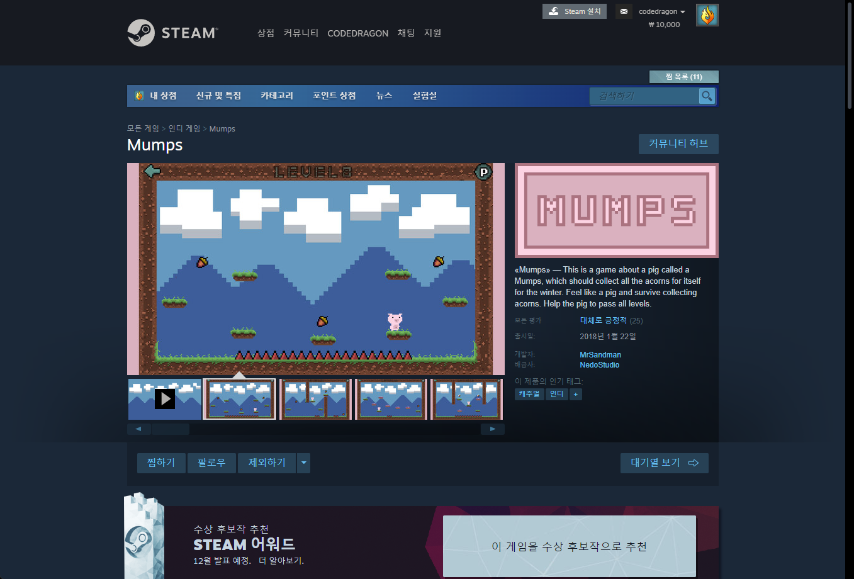This screenshot has width=854, height=579.
Task: Expand 제외하기 dropdown arrow
Action: (304, 463)
